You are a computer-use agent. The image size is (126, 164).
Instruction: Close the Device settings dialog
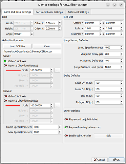[121, 5]
